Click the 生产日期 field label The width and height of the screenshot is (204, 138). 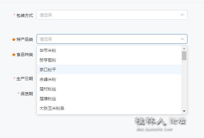coord(25,78)
